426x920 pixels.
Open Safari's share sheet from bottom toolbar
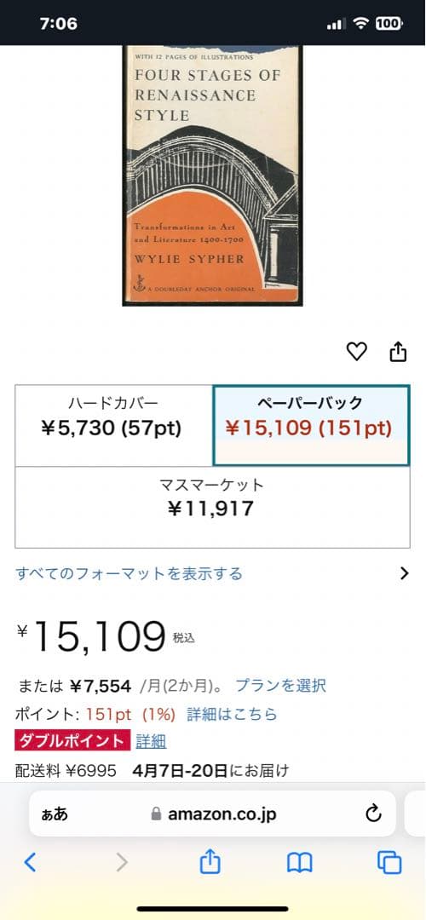(x=210, y=861)
